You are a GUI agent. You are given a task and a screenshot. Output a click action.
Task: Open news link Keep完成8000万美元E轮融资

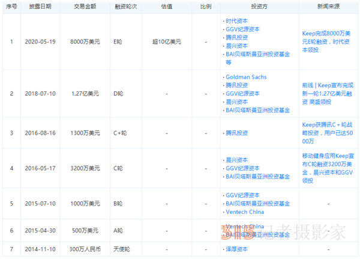pos(326,41)
